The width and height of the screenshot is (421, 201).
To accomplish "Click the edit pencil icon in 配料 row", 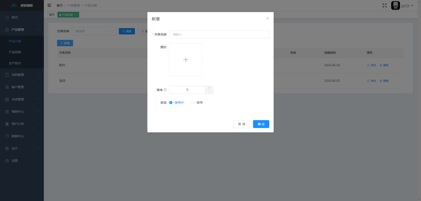I will click(x=368, y=65).
